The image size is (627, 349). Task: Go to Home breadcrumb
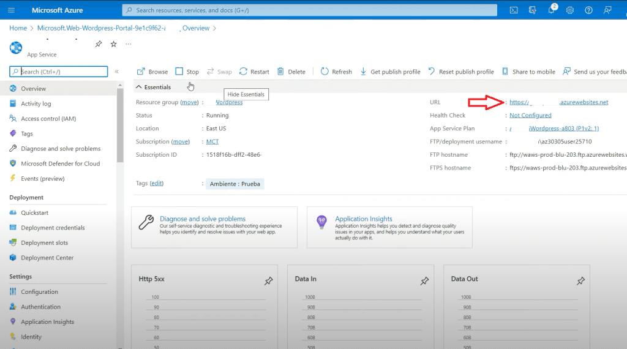tap(18, 28)
